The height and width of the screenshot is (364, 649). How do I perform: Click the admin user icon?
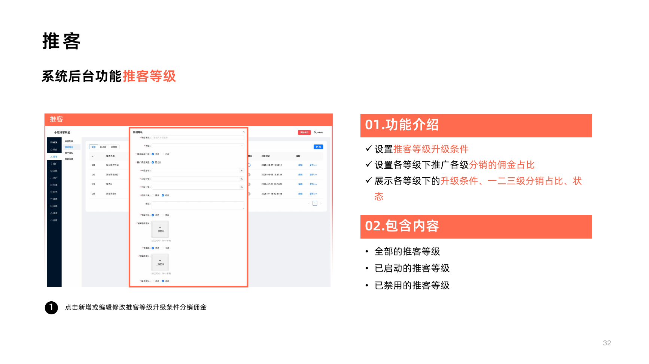[x=315, y=132]
